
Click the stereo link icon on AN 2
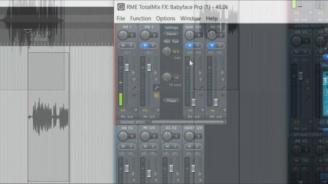[156, 73]
